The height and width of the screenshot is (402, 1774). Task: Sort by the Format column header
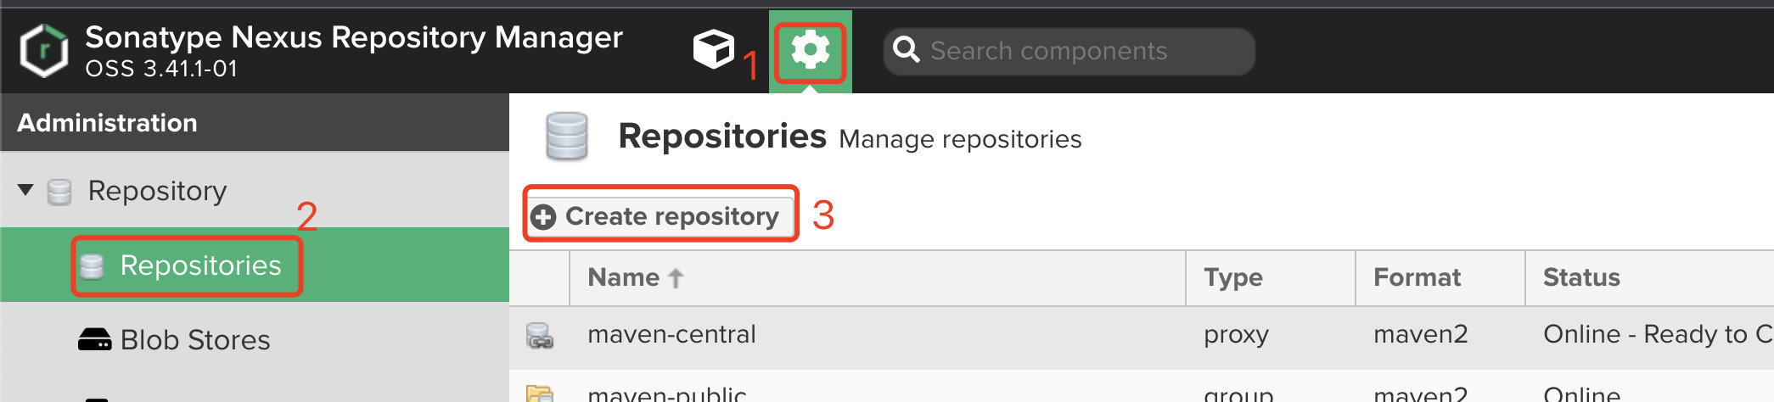coord(1440,278)
